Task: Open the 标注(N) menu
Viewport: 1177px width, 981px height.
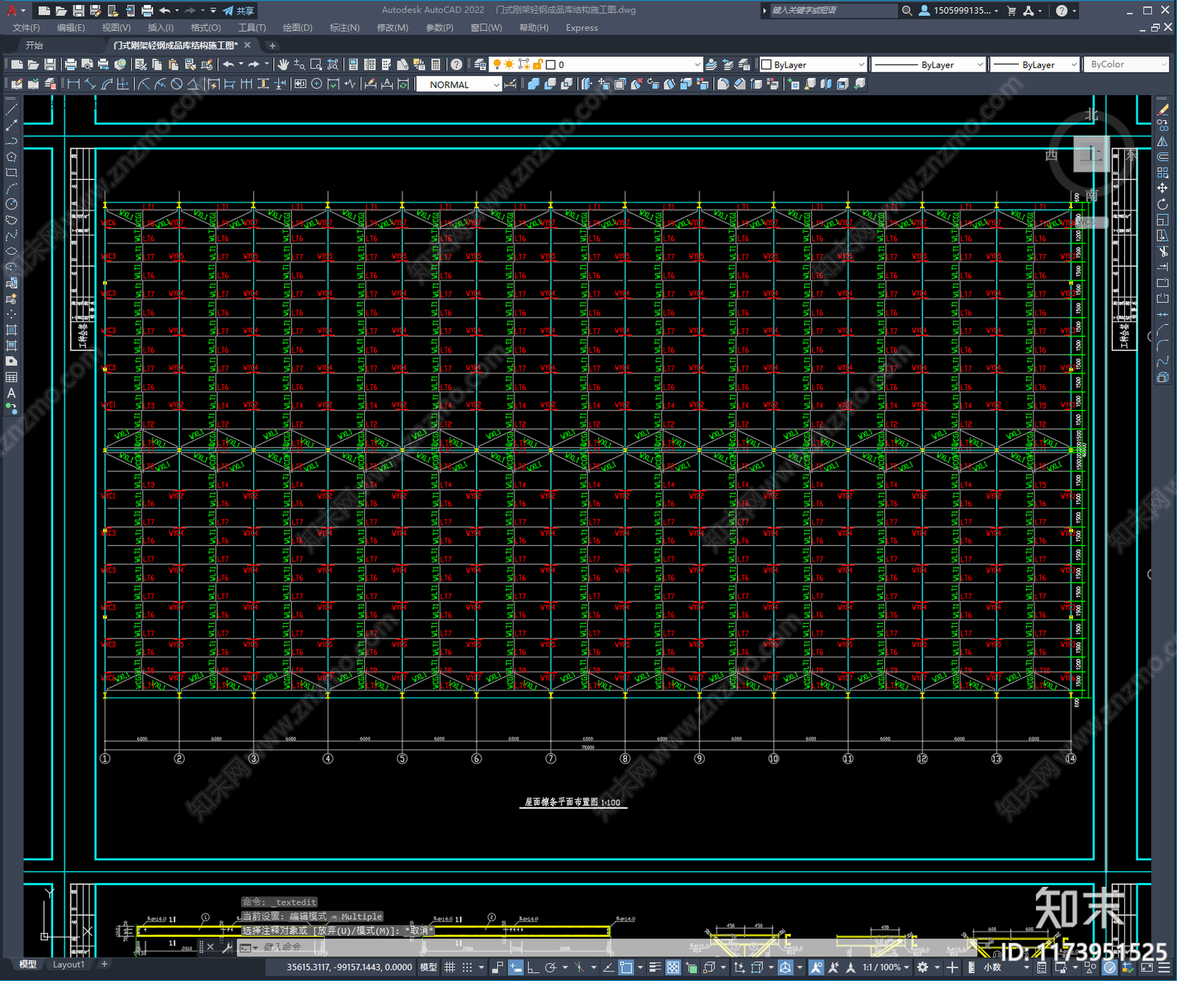Action: pos(344,28)
